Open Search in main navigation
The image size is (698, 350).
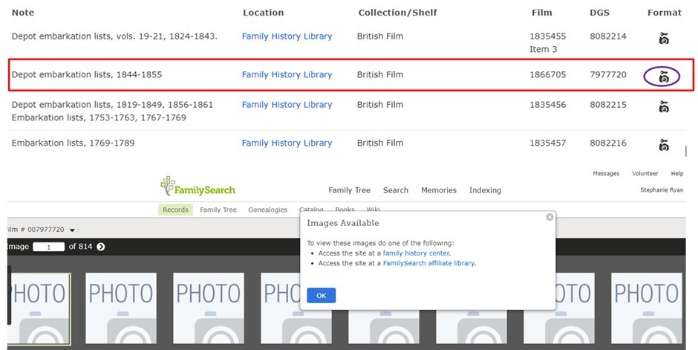396,190
